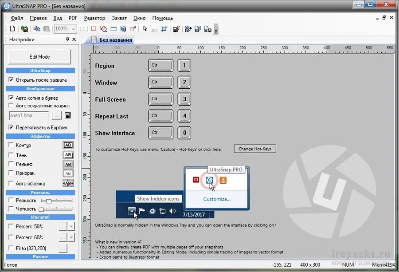399x272 pixels.
Task: Open the Файл menu
Action: point(17,18)
